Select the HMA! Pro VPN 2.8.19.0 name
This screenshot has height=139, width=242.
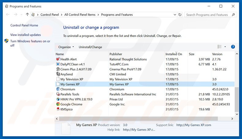coord(76,99)
